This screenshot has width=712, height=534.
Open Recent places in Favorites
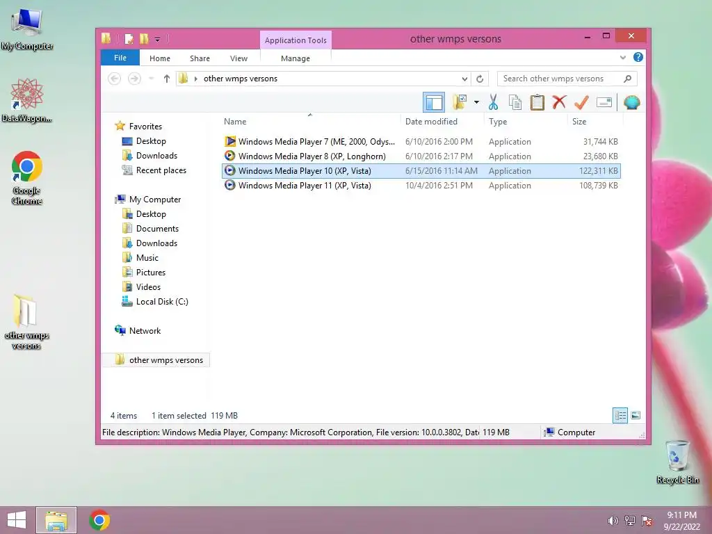click(154, 170)
